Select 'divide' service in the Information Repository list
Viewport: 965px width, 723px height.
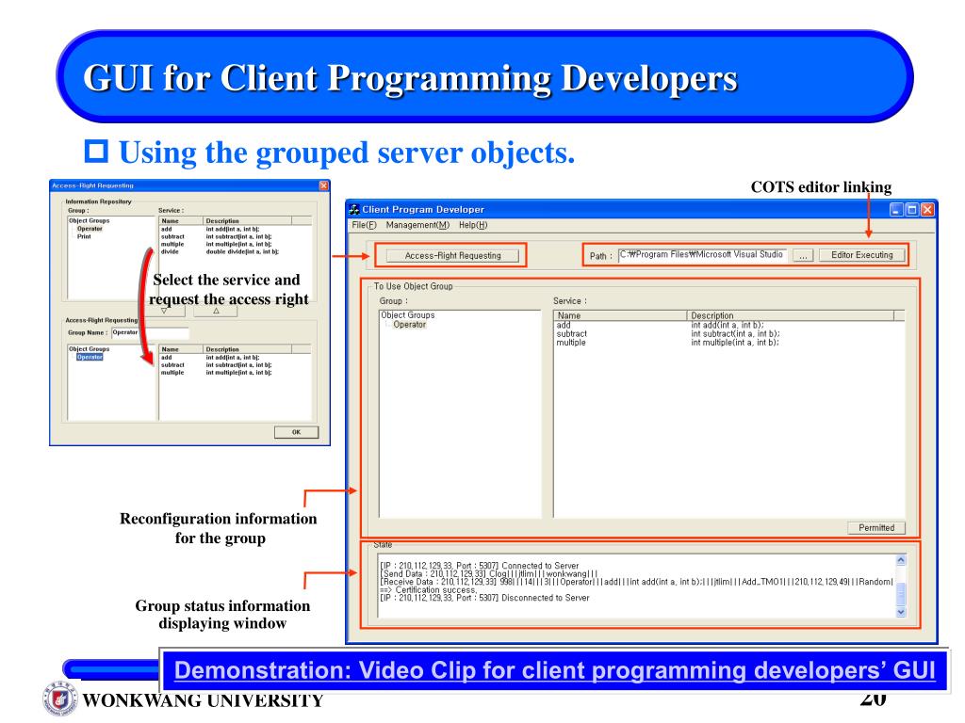pos(235,252)
